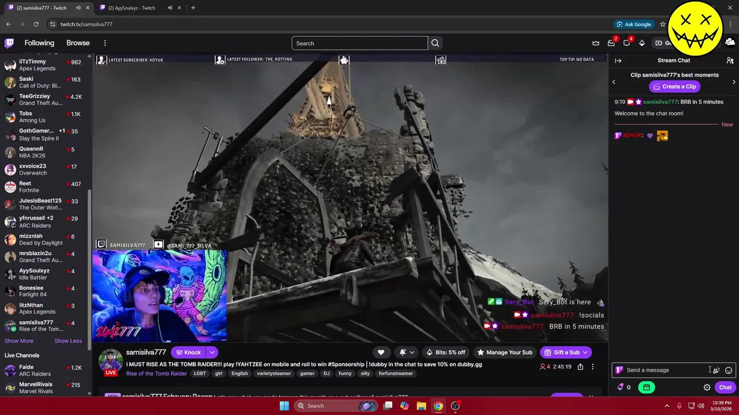
Task: Click the Create a Clip button
Action: pos(674,86)
